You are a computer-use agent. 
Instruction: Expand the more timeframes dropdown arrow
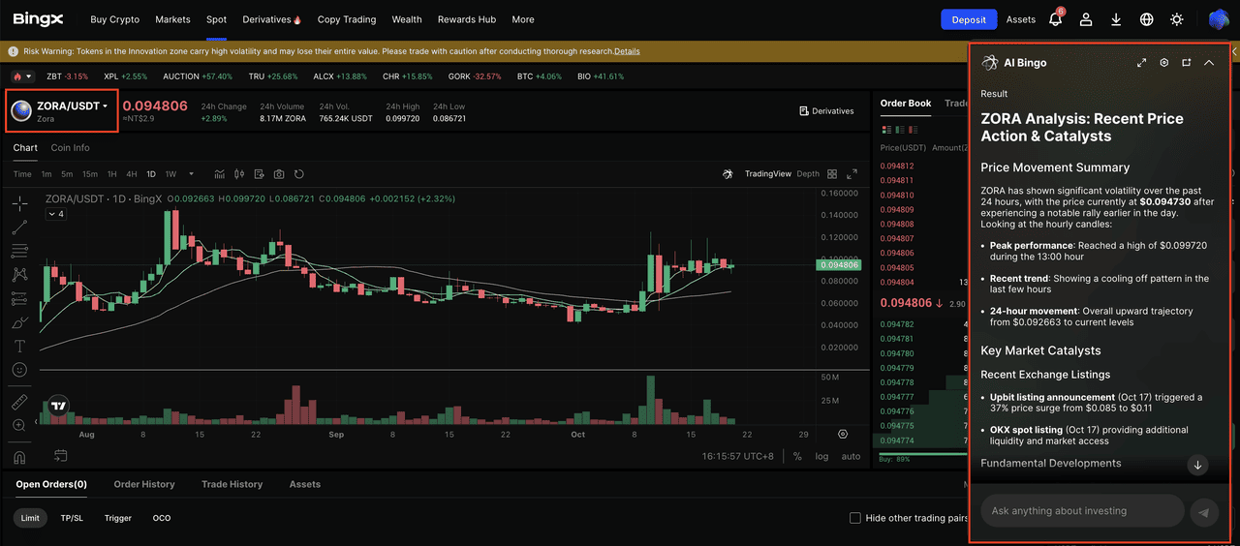tap(191, 174)
